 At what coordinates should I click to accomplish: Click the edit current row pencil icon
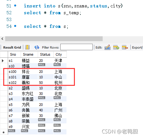tap(107, 47)
